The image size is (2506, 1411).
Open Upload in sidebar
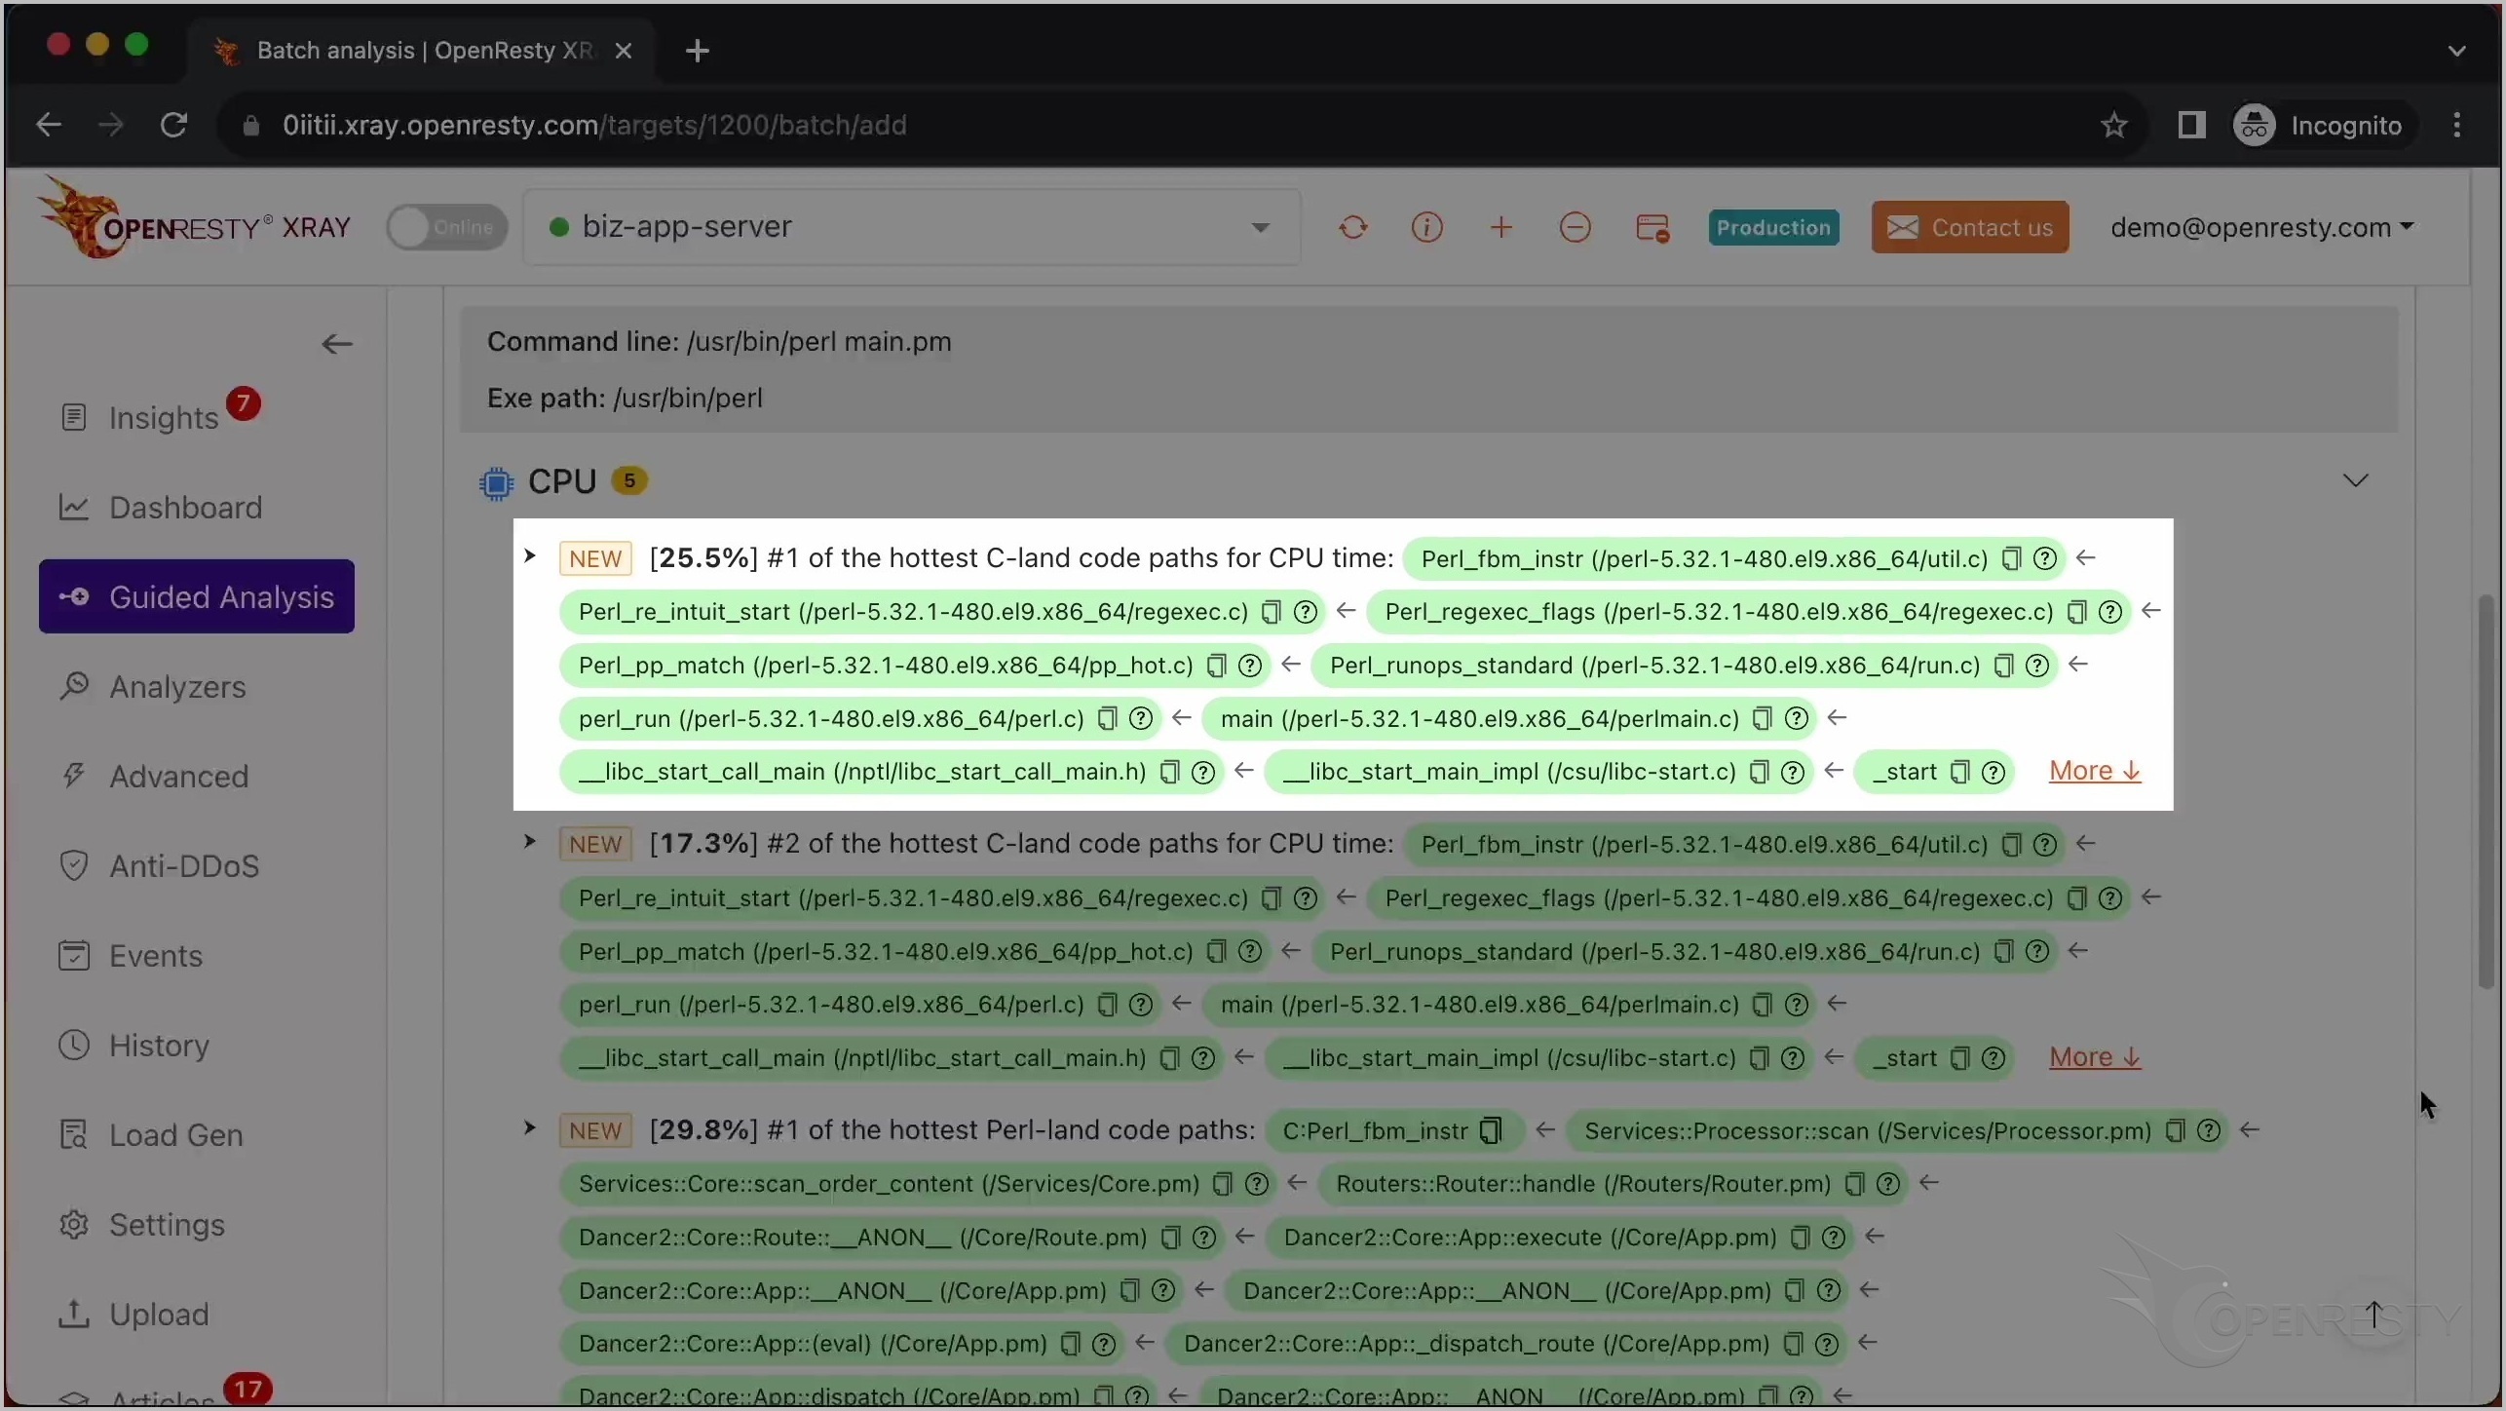pyautogui.click(x=135, y=1314)
